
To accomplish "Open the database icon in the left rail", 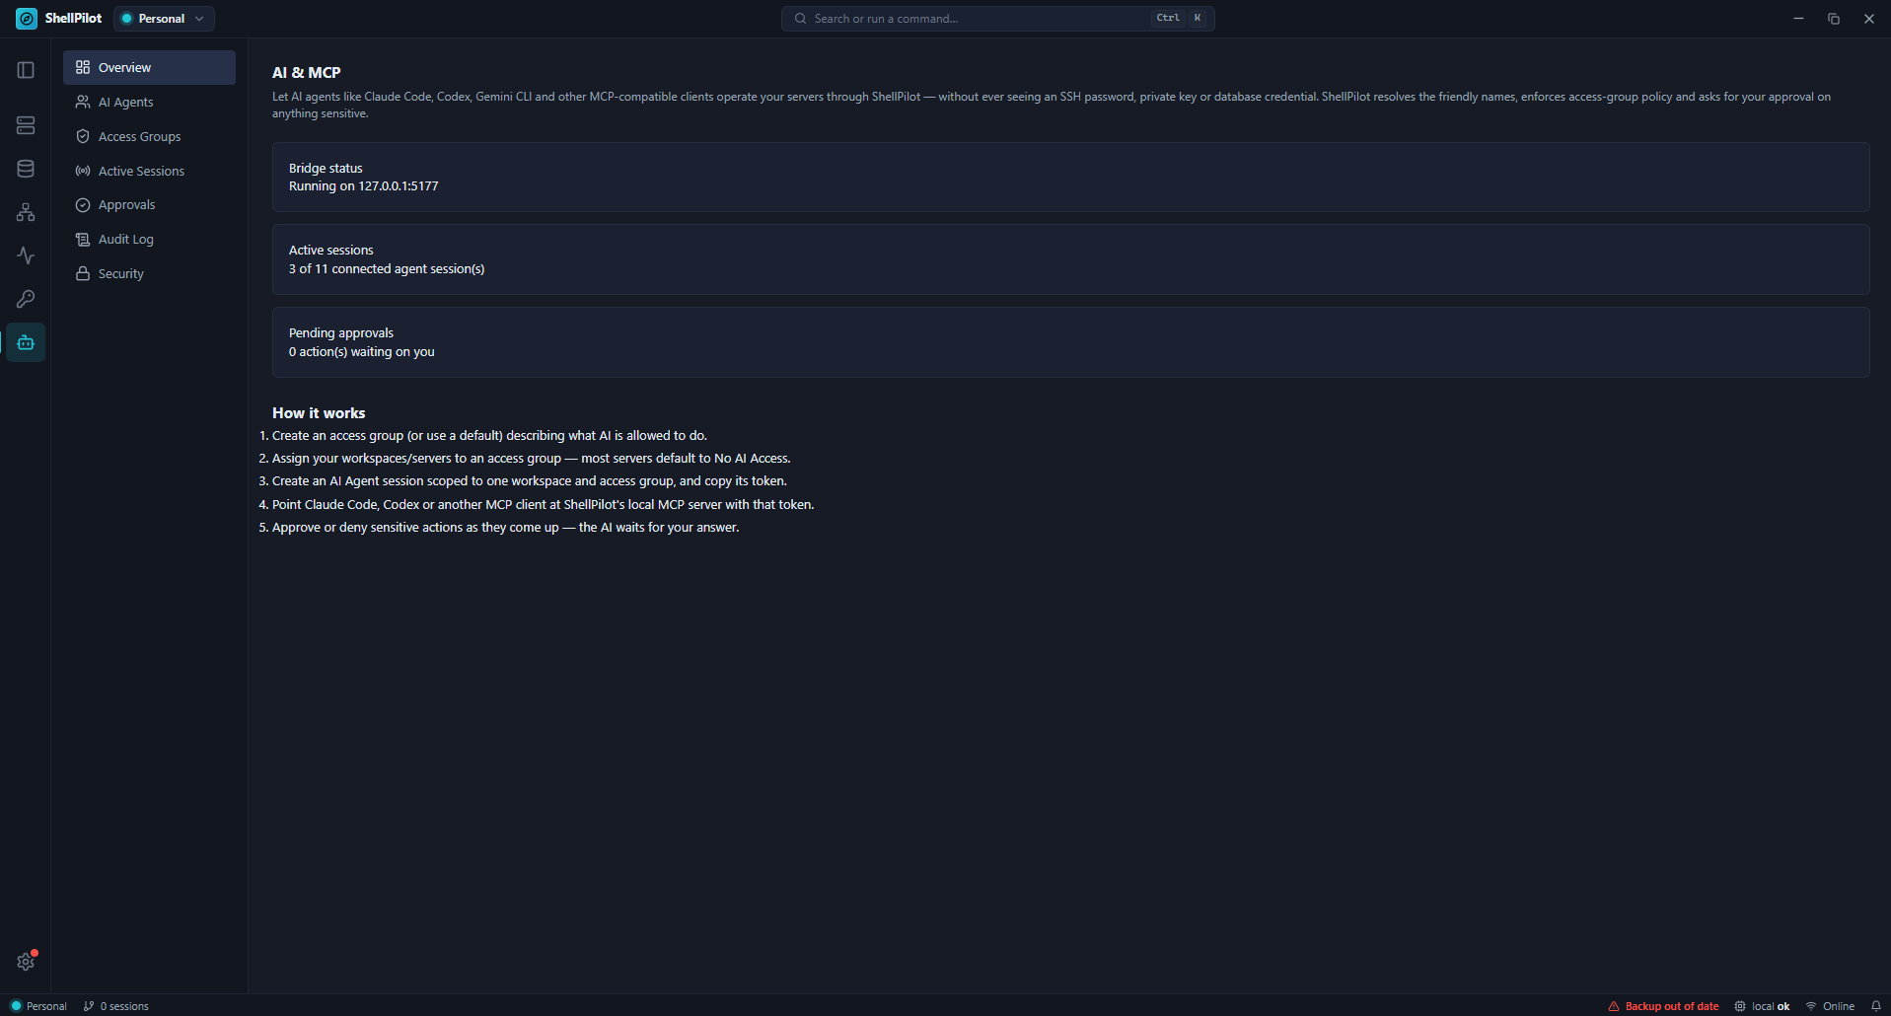I will coord(26,169).
